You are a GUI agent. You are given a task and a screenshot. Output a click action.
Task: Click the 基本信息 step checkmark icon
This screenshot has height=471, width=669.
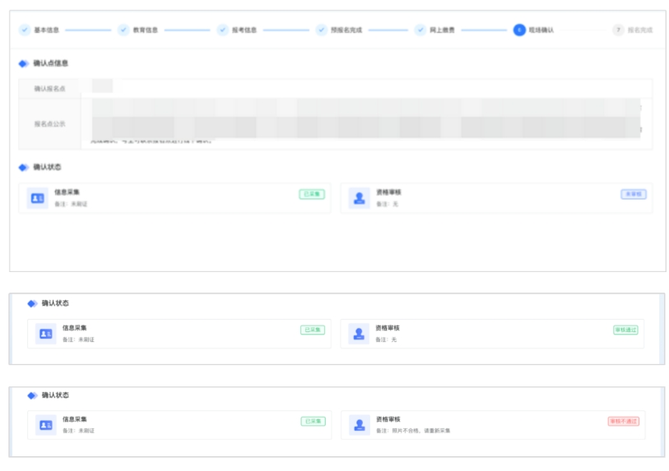pyautogui.click(x=25, y=30)
